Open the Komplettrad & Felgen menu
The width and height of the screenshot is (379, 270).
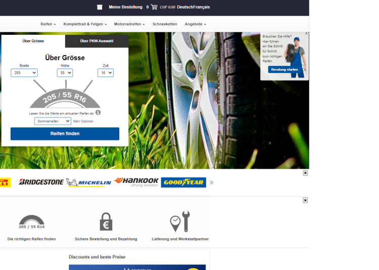point(85,24)
